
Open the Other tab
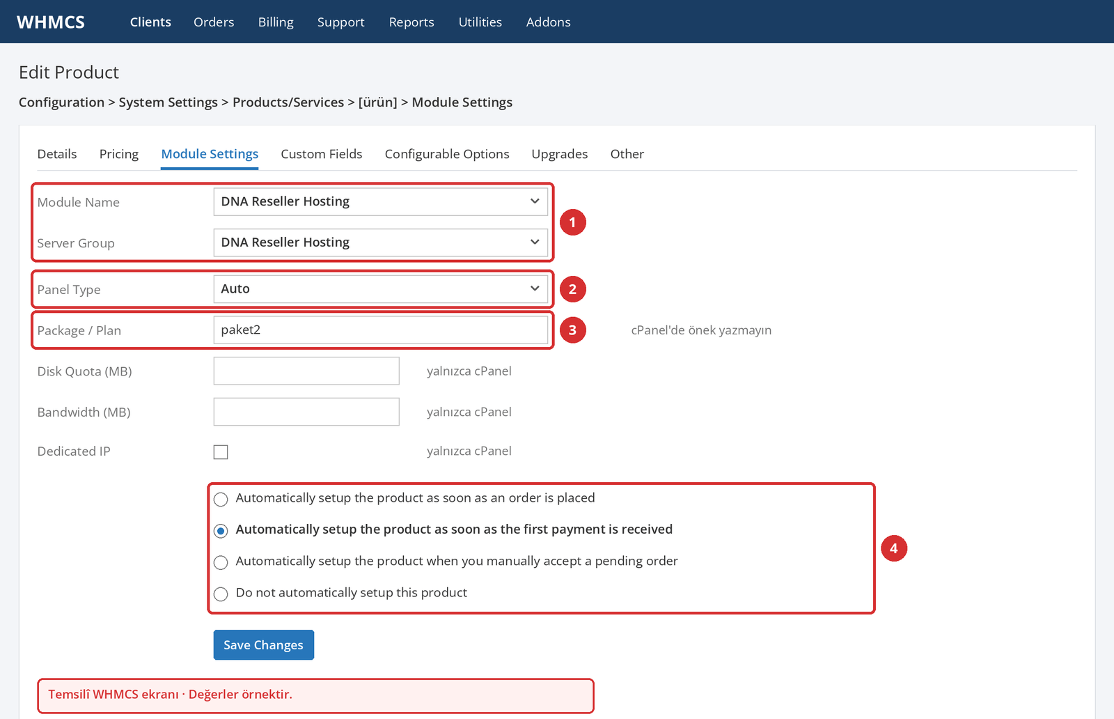[627, 154]
